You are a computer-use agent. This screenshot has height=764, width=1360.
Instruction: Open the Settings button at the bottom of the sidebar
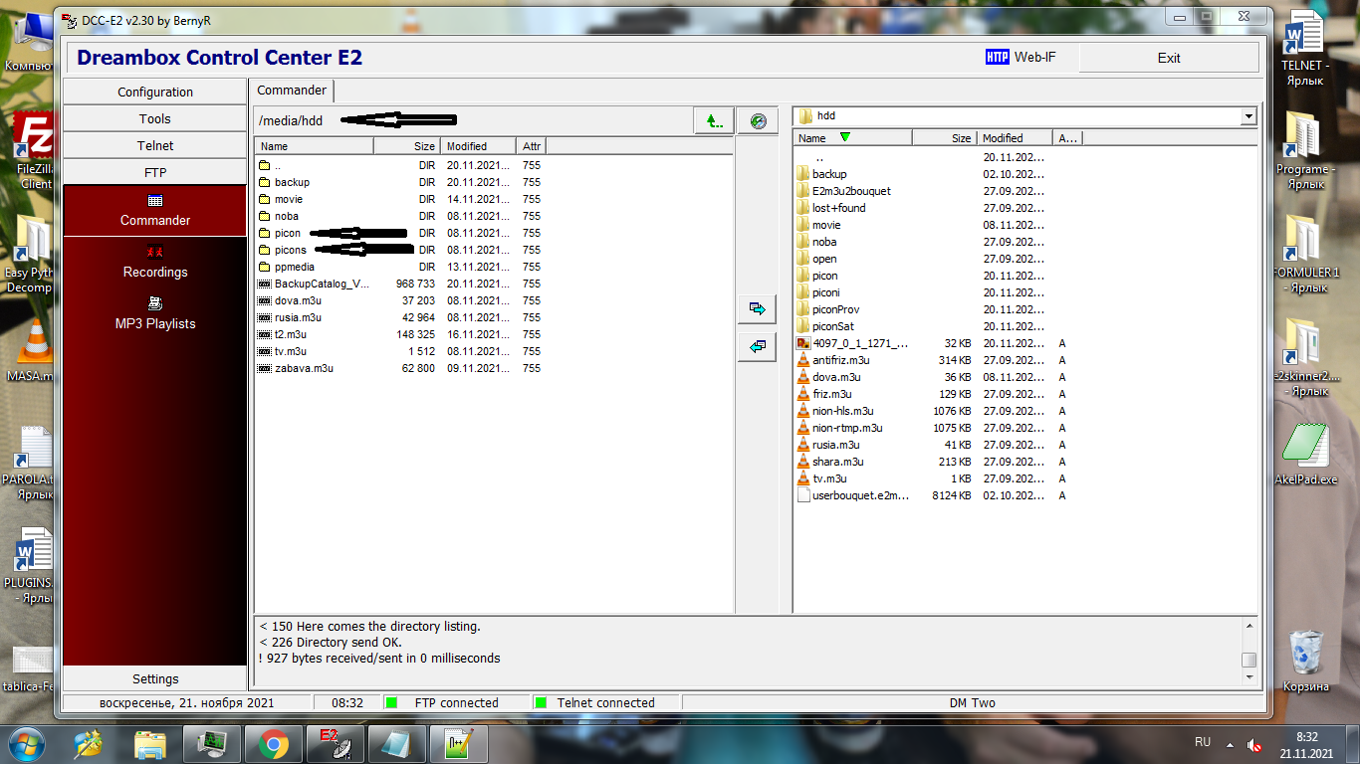(154, 678)
